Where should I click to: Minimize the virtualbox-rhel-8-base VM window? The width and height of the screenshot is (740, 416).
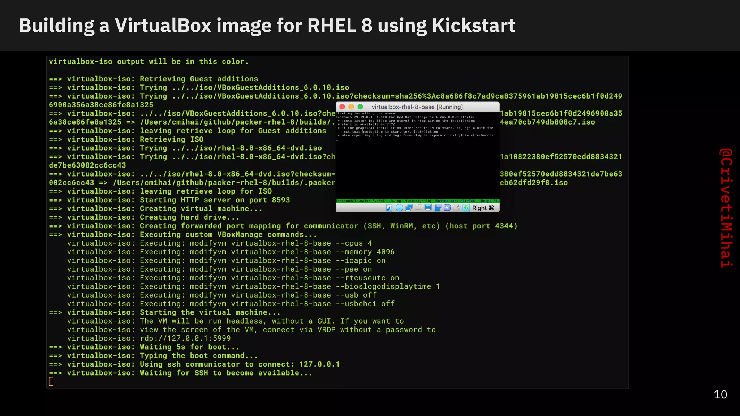click(x=351, y=107)
